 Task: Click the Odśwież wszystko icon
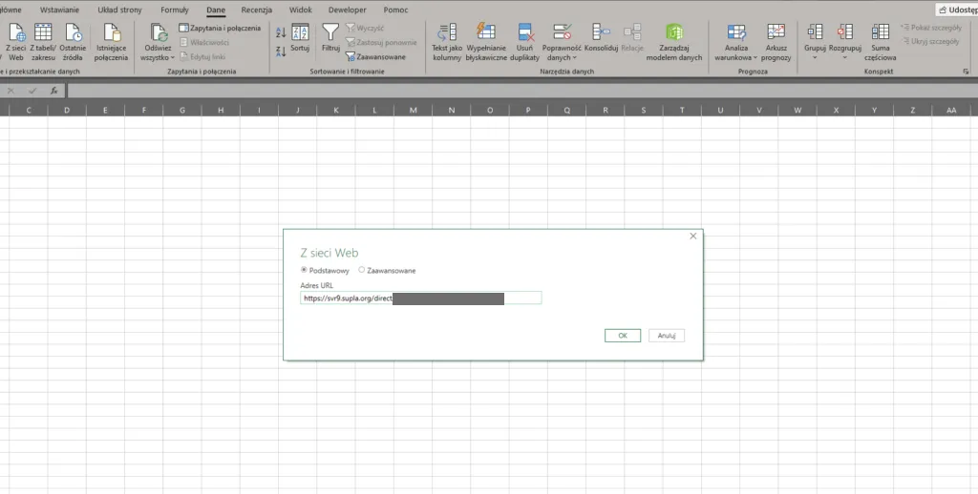coord(159,32)
